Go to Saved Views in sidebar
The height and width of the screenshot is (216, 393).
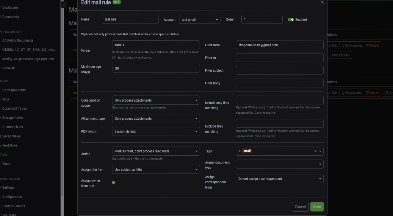pyautogui.click(x=11, y=136)
